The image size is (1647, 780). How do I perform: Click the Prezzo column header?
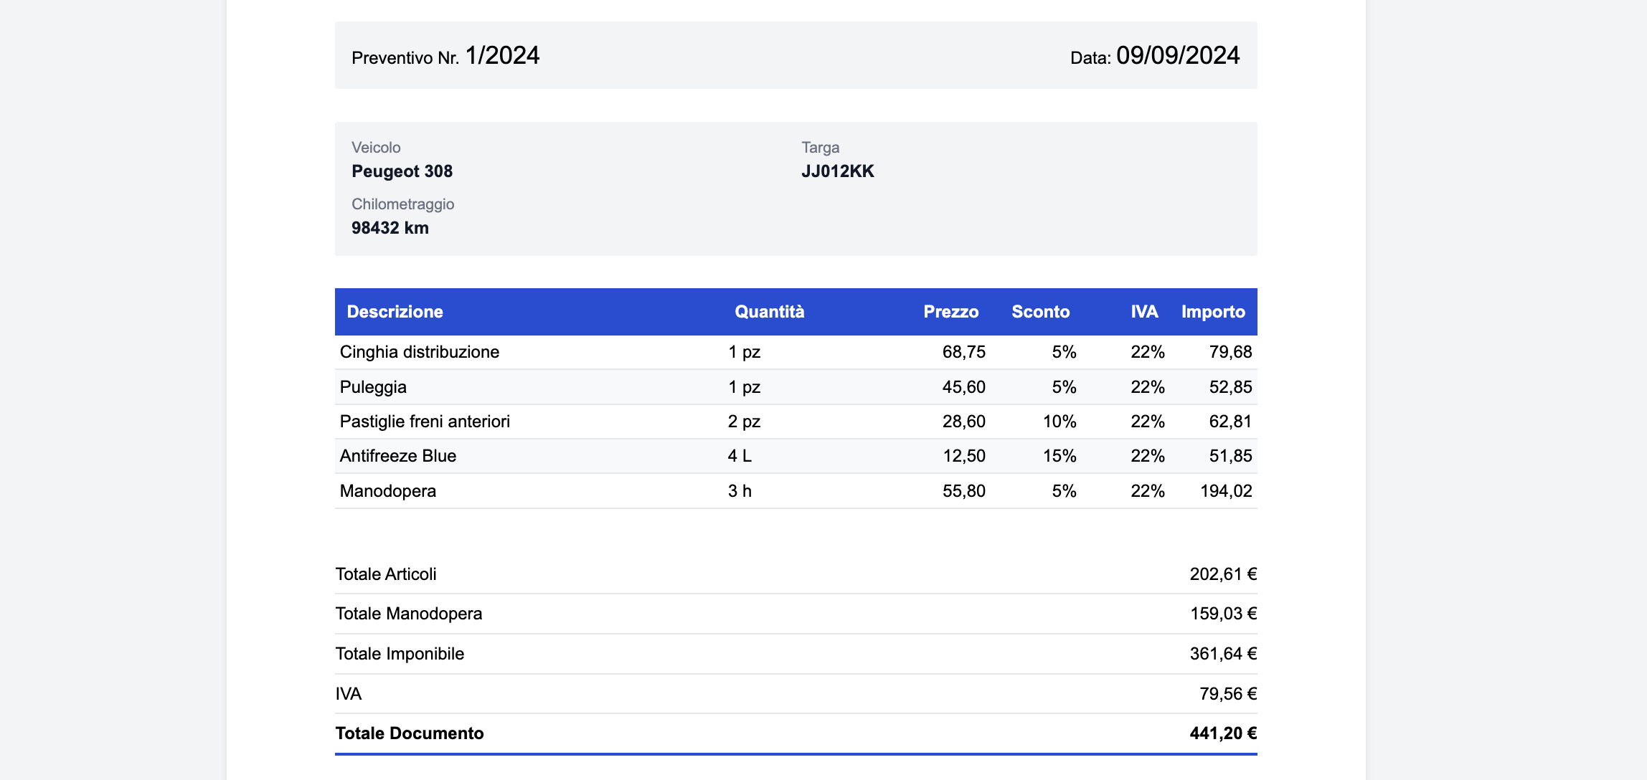950,312
